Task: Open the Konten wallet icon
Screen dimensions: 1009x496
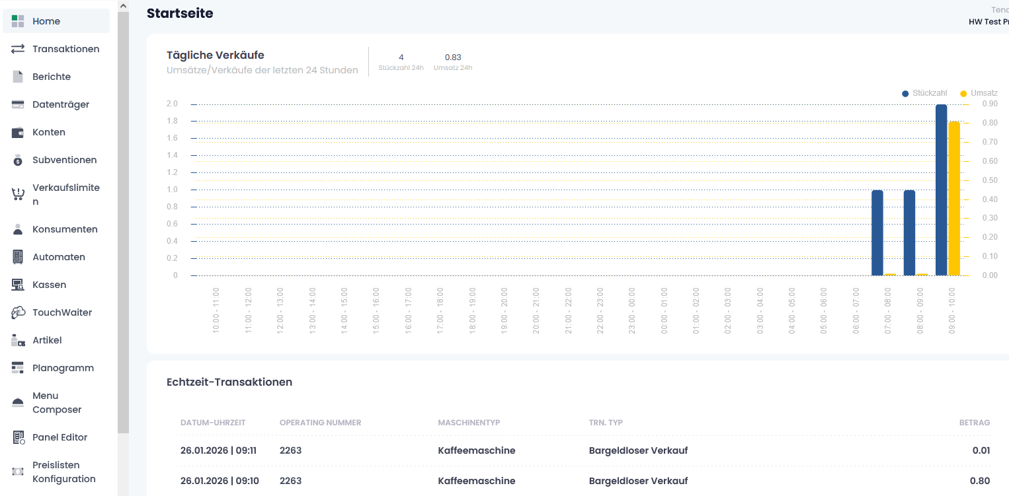Action: click(18, 132)
